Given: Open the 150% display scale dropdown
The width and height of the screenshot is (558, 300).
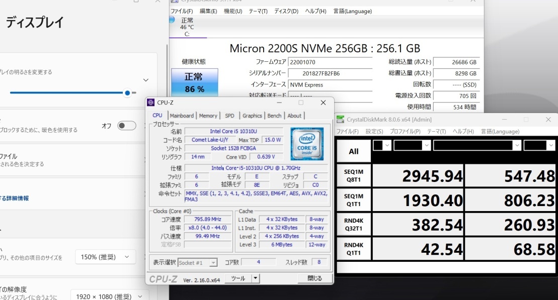Looking at the screenshot, I should 105,257.
